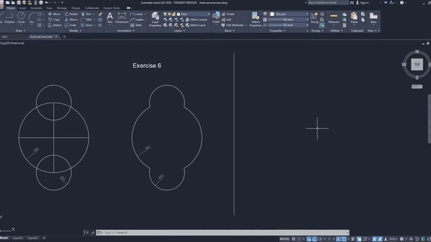Select the Text annotation tool
431x242 pixels.
pos(110,17)
